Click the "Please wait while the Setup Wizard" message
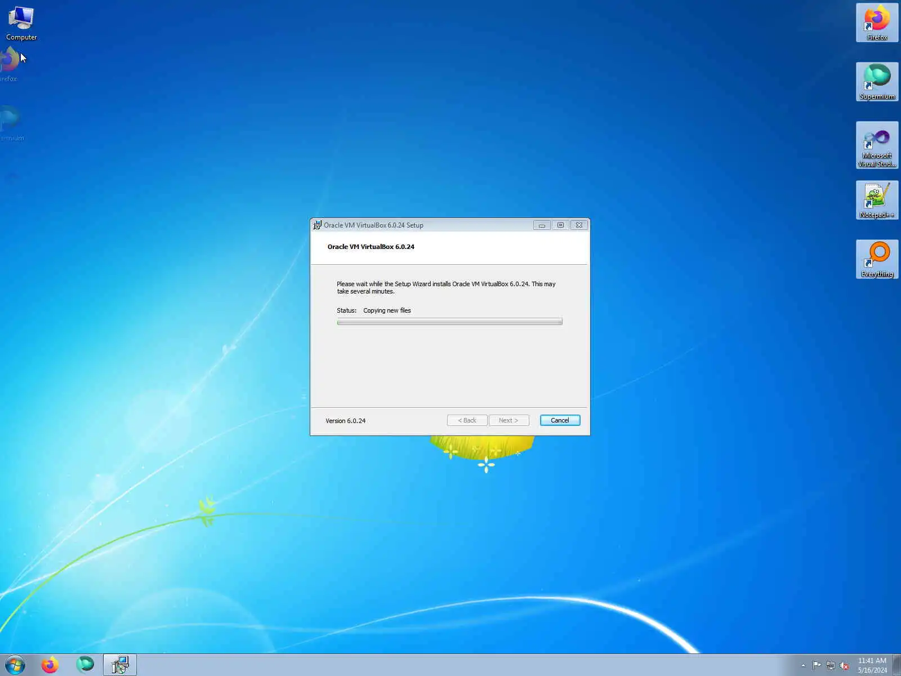901x676 pixels. (446, 288)
